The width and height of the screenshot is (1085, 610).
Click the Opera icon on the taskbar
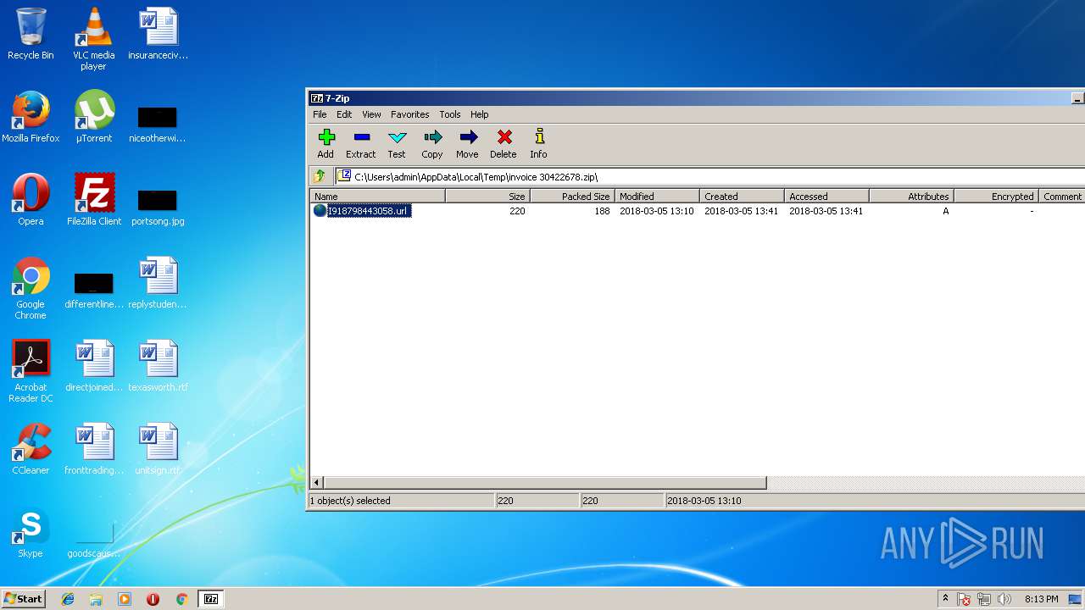pos(153,599)
